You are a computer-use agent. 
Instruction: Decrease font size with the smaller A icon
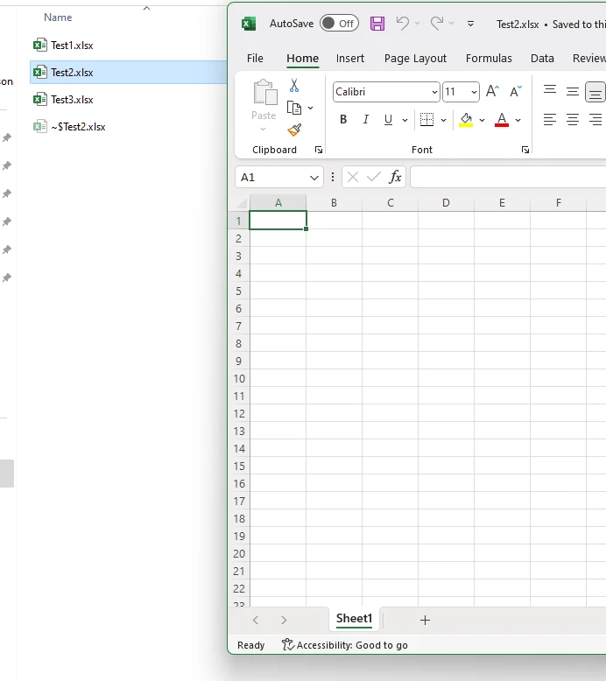pos(516,92)
